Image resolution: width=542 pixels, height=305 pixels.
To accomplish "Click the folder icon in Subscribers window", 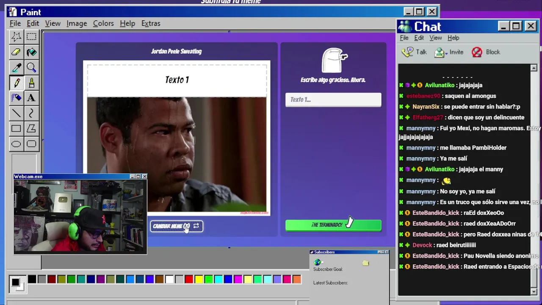I will (365, 263).
